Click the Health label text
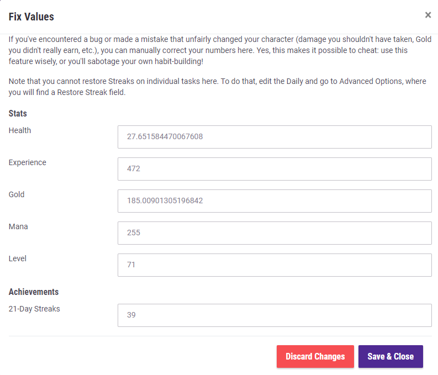The height and width of the screenshot is (375, 438). point(20,131)
